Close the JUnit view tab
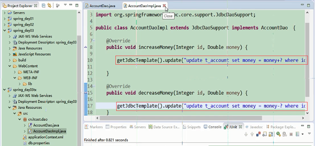The width and height of the screenshot is (315, 146). pyautogui.click(x=240, y=127)
